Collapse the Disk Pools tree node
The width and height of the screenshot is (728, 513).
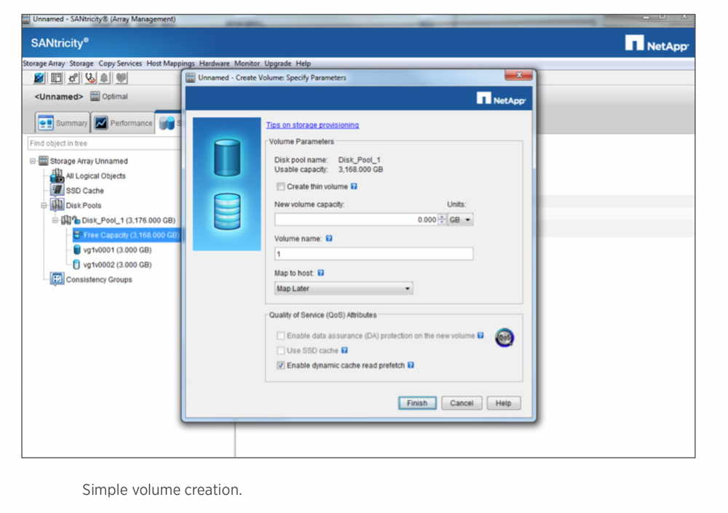(44, 205)
